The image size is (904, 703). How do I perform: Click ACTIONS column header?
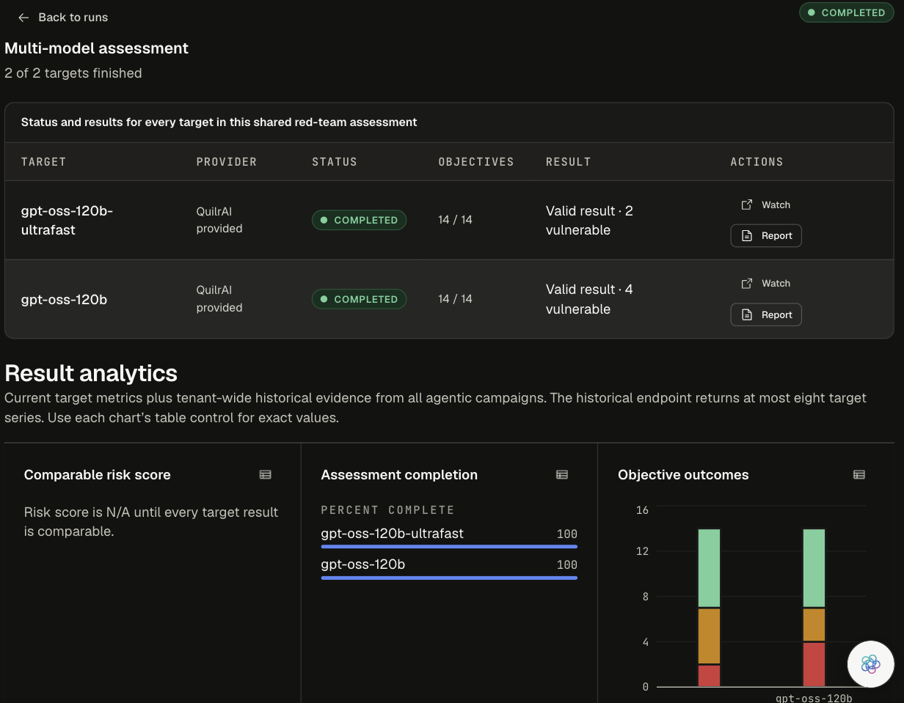tap(757, 162)
